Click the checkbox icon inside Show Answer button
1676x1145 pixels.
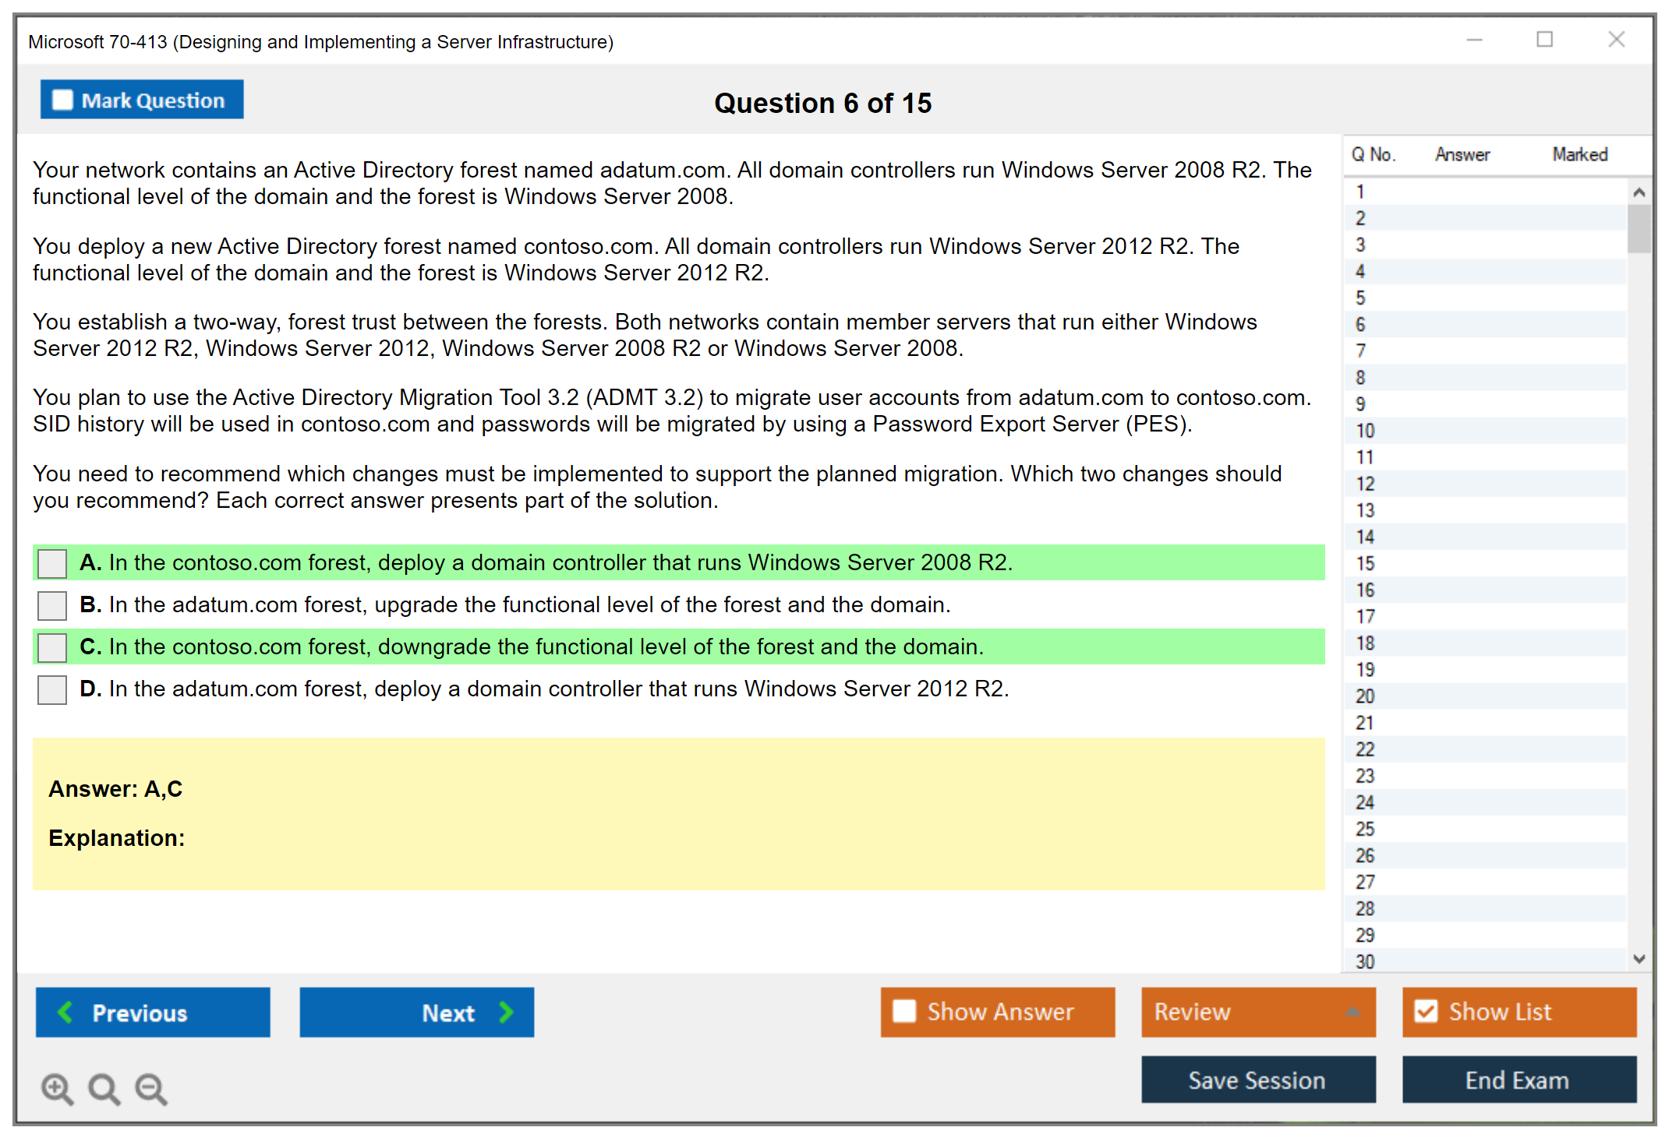[x=904, y=1011]
